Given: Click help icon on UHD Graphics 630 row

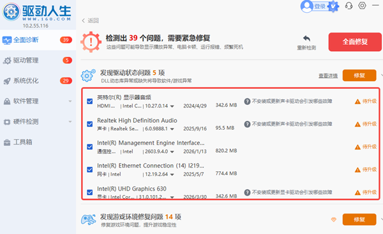Looking at the screenshot, I should click(247, 192).
